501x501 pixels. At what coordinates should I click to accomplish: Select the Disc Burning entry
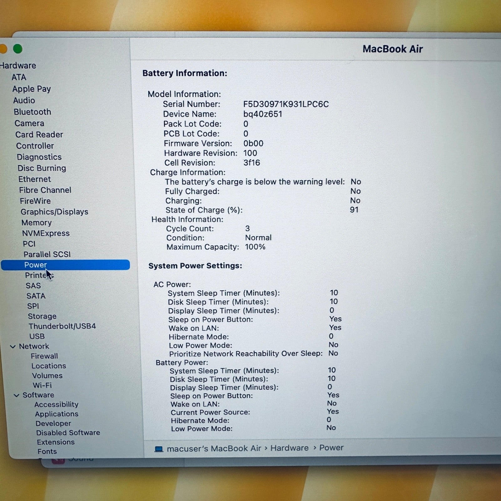pyautogui.click(x=42, y=168)
